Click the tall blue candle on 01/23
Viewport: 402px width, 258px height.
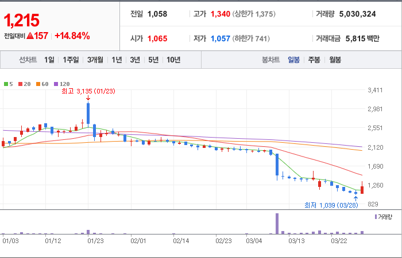pos(88,114)
